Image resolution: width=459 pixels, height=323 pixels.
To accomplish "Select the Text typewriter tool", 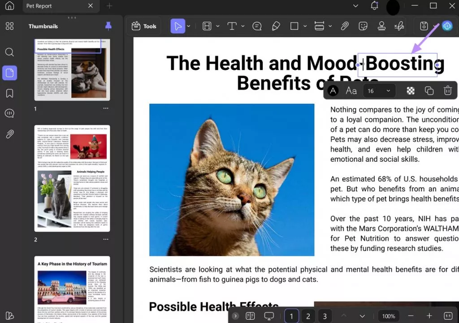I will pos(232,26).
